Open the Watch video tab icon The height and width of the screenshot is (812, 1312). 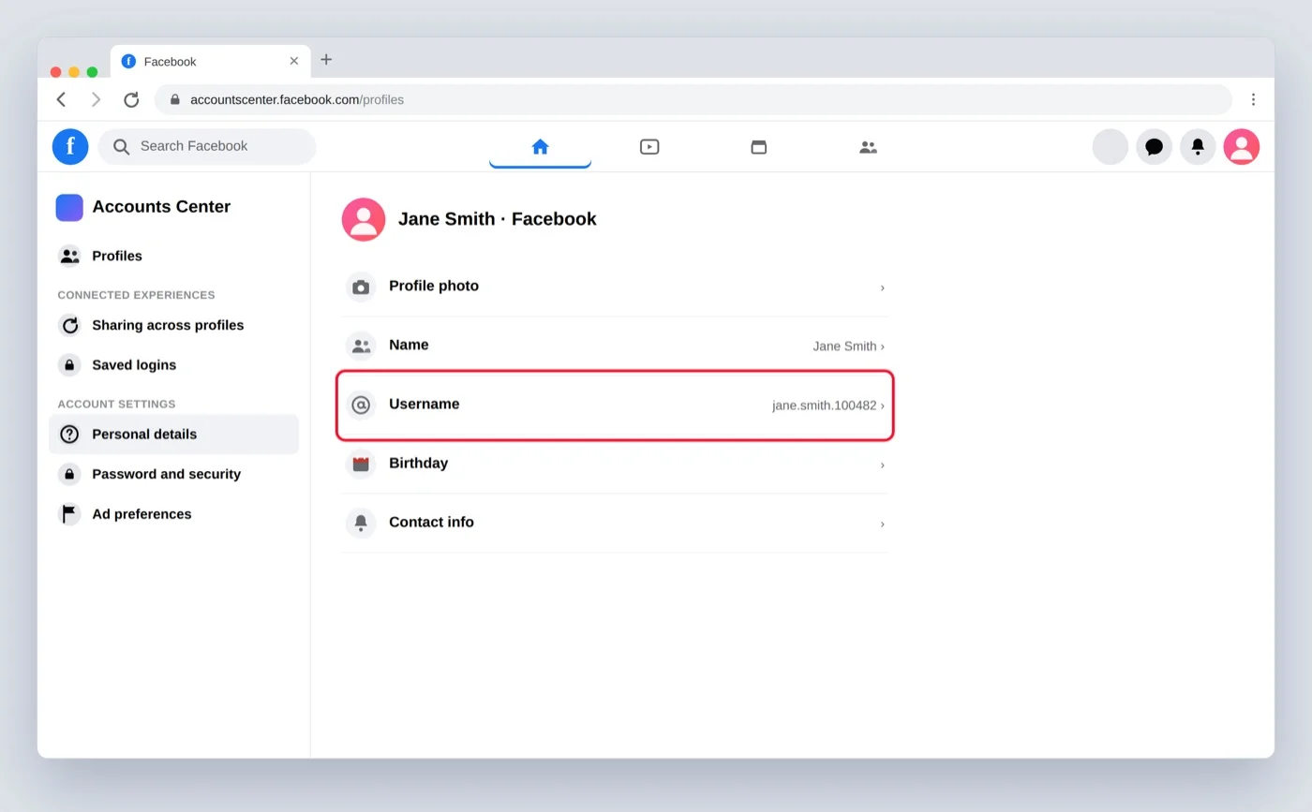click(x=649, y=146)
